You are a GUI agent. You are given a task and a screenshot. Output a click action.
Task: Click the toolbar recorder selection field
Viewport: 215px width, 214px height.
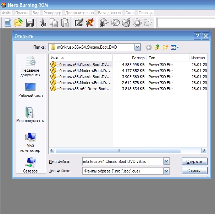point(186,23)
